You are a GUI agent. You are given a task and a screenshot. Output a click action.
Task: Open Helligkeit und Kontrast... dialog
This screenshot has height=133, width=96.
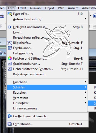click(48, 27)
